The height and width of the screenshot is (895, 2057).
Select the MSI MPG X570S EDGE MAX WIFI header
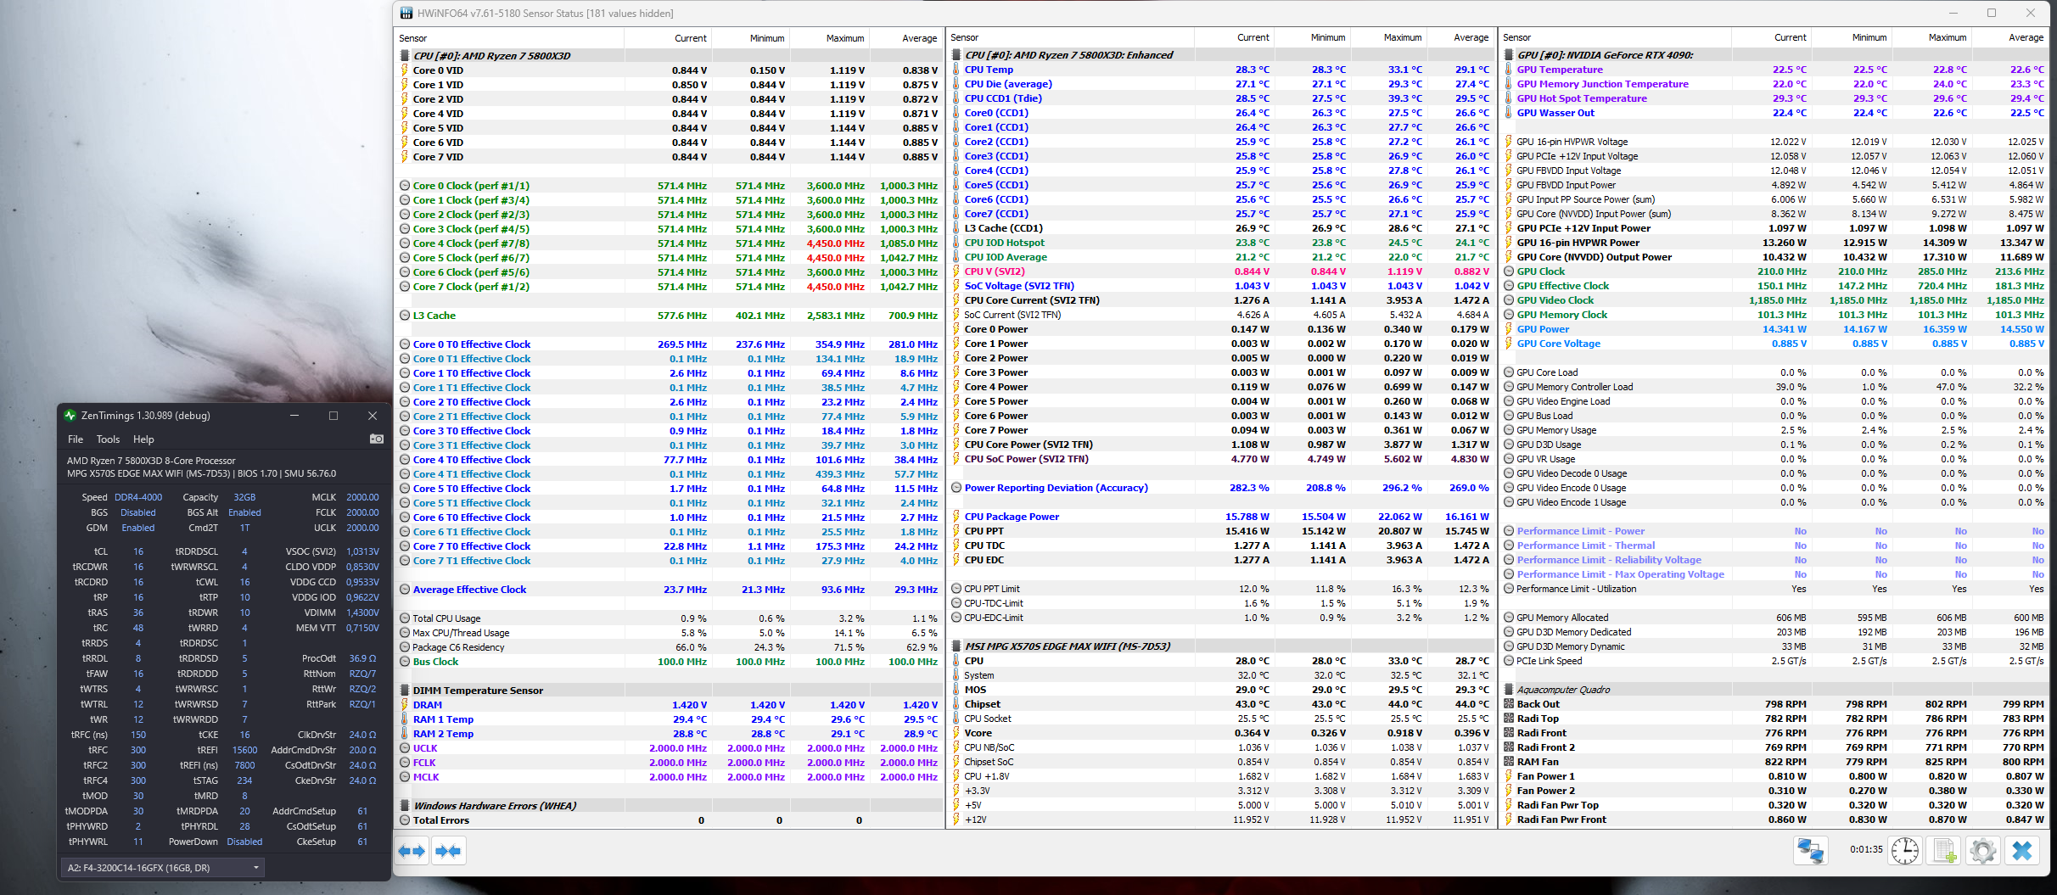pos(1221,646)
